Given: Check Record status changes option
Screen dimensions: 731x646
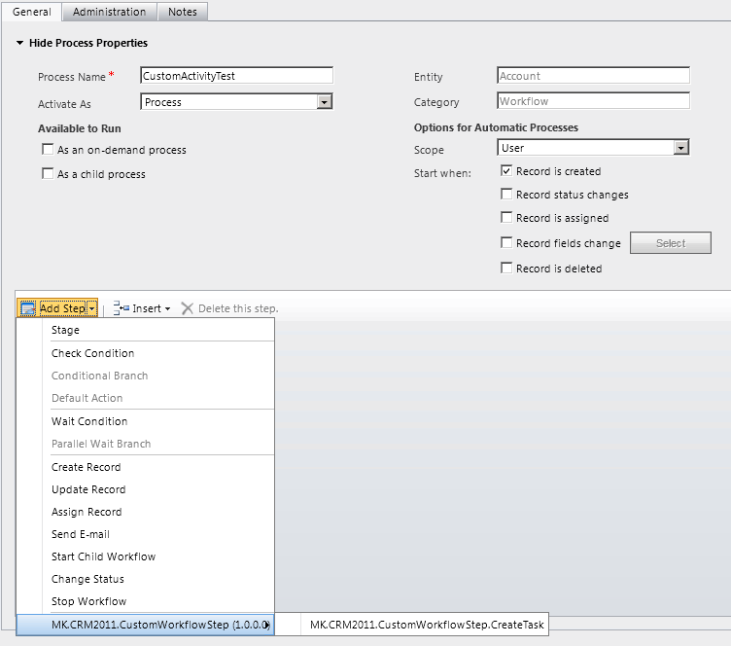Looking at the screenshot, I should 506,194.
